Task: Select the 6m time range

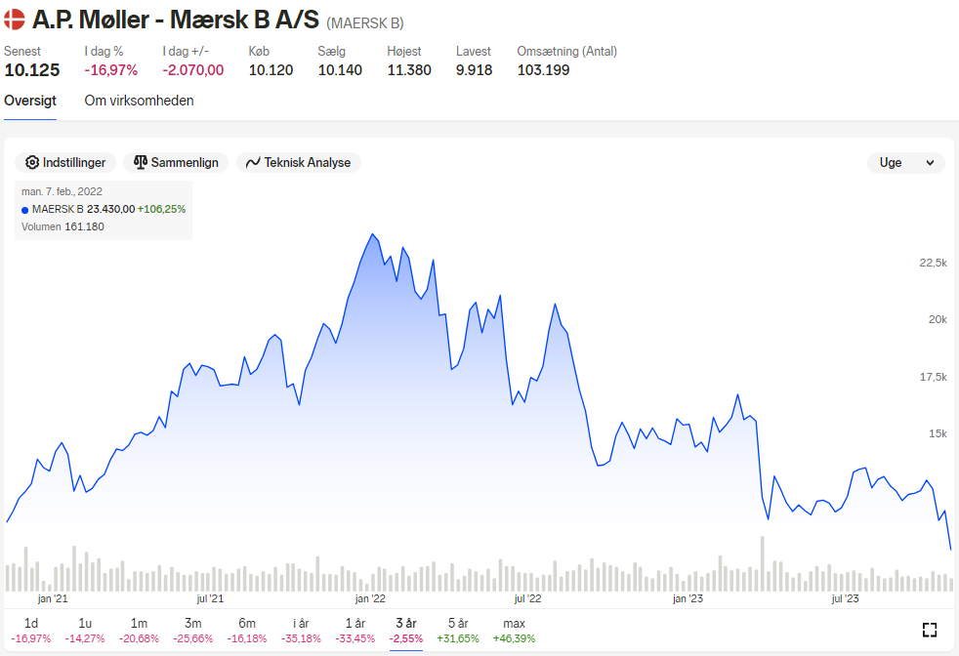Action: pyautogui.click(x=247, y=631)
